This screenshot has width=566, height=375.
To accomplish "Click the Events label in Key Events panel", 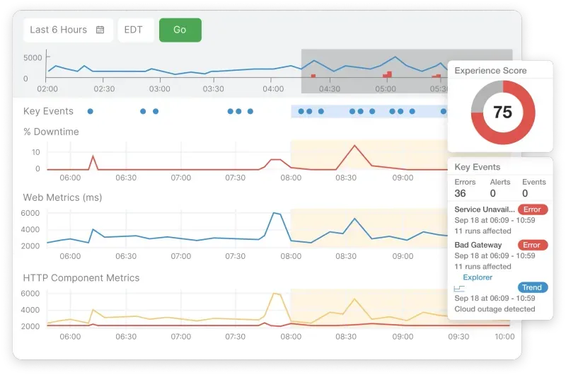I will coord(534,182).
